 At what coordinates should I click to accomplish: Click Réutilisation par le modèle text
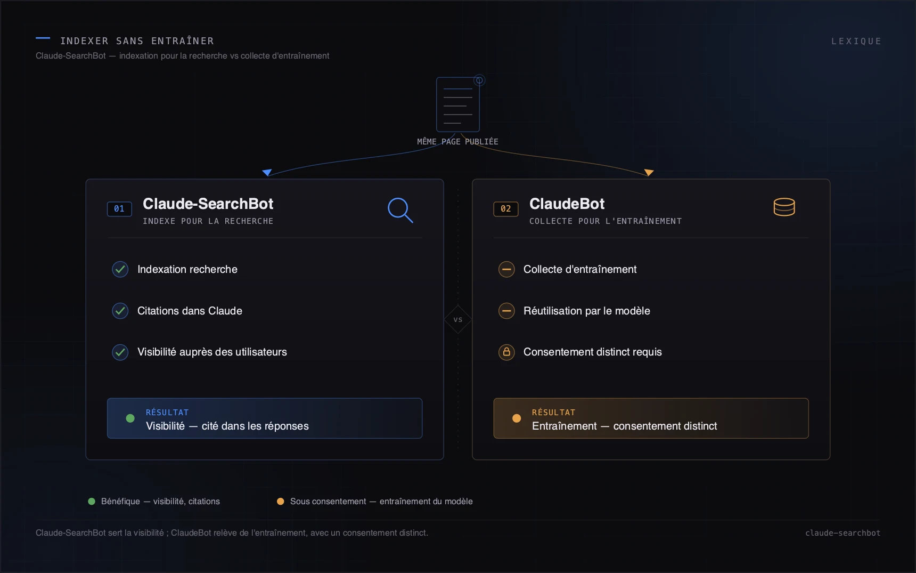click(x=587, y=311)
